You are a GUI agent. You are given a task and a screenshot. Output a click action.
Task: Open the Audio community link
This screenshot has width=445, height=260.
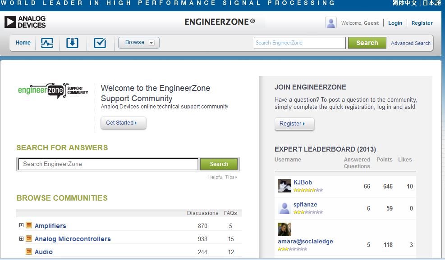43,252
